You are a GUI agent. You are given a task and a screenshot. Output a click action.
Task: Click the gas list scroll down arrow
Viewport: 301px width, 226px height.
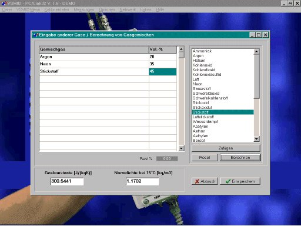point(256,139)
